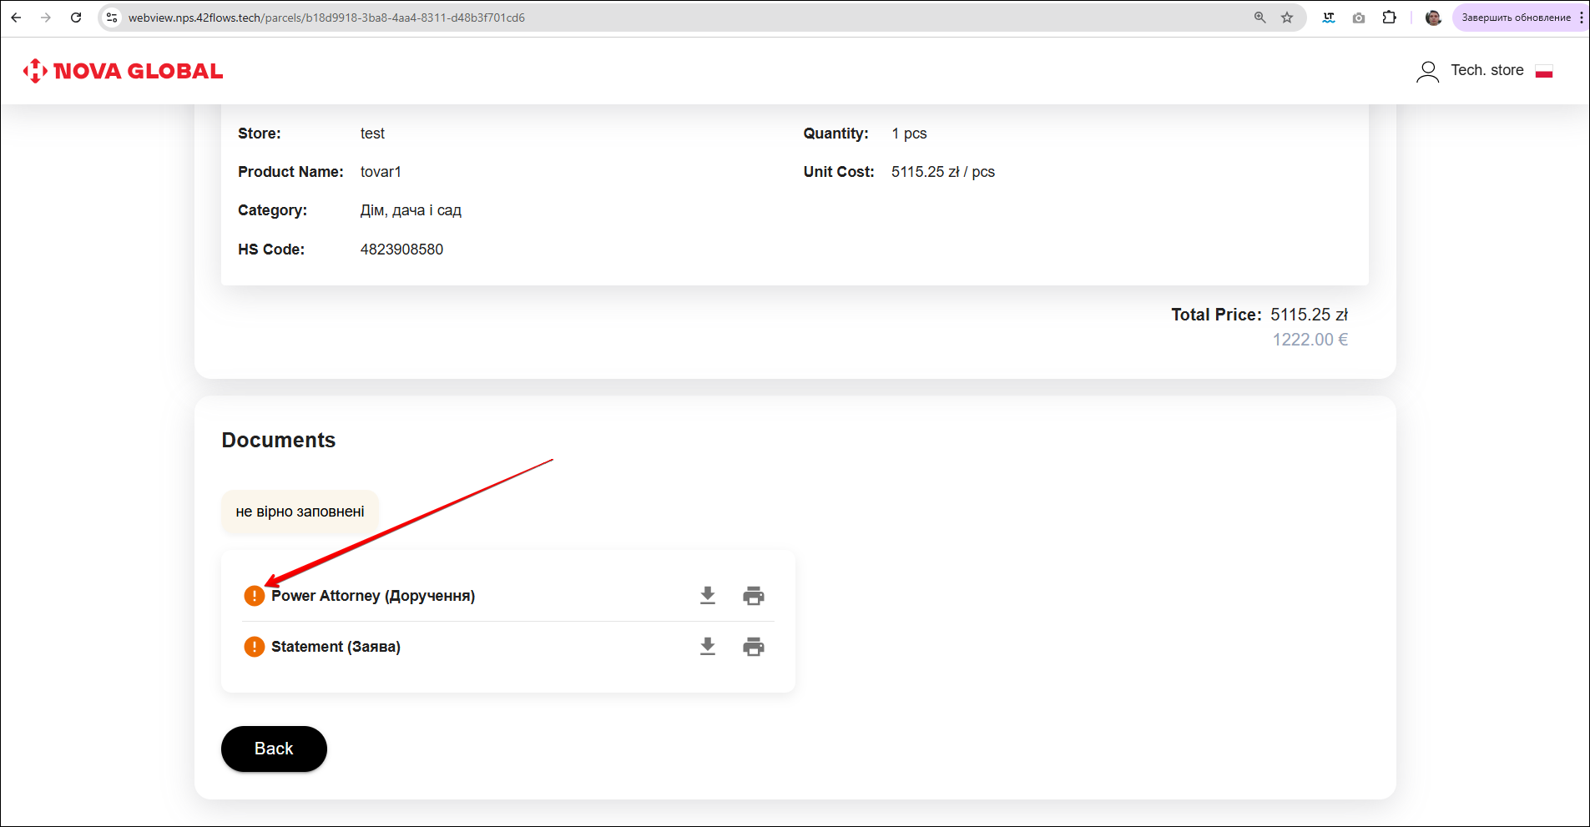Open the LanguageTool extension icon

pyautogui.click(x=1329, y=18)
